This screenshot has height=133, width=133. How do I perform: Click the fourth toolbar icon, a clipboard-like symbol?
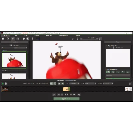point(18,39)
